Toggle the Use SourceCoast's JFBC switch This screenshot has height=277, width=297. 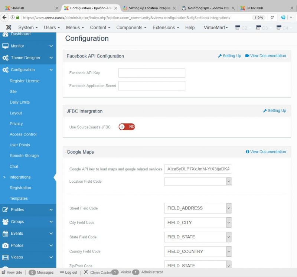pos(127,127)
